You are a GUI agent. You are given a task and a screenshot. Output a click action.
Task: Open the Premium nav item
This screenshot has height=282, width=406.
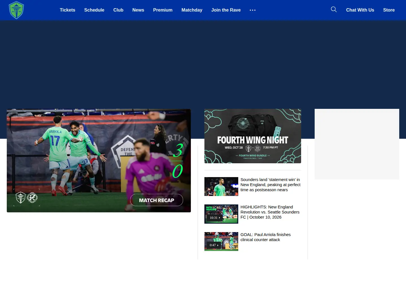[163, 10]
